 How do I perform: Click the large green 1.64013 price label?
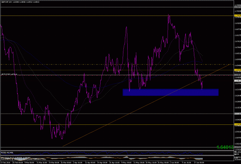(x=225, y=147)
